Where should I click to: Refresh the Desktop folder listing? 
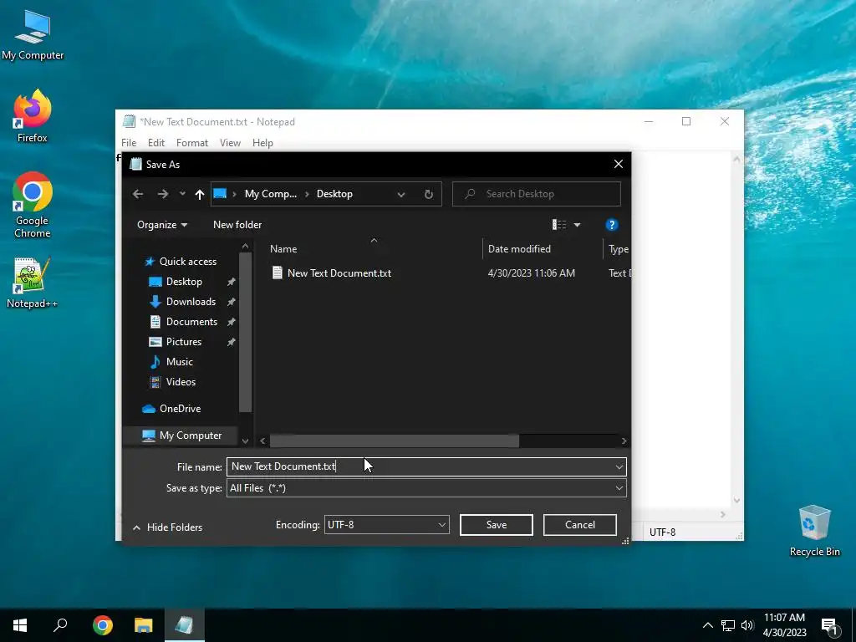tap(429, 194)
